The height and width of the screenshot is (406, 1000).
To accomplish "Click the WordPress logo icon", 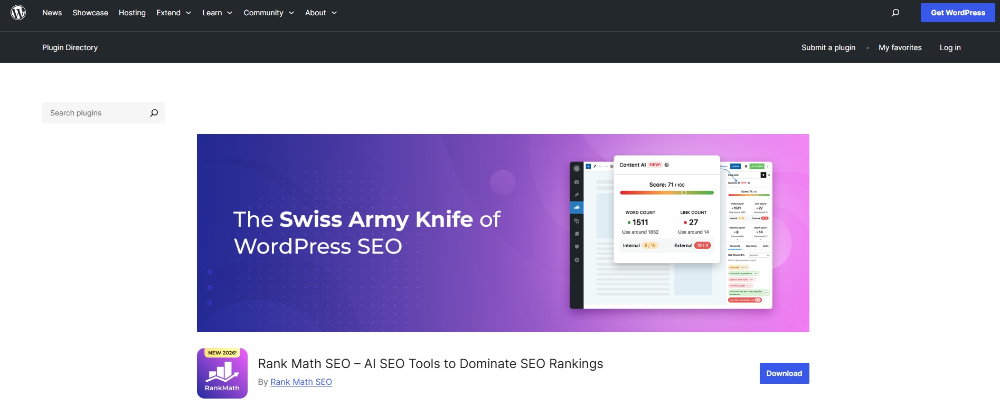I will [x=18, y=13].
